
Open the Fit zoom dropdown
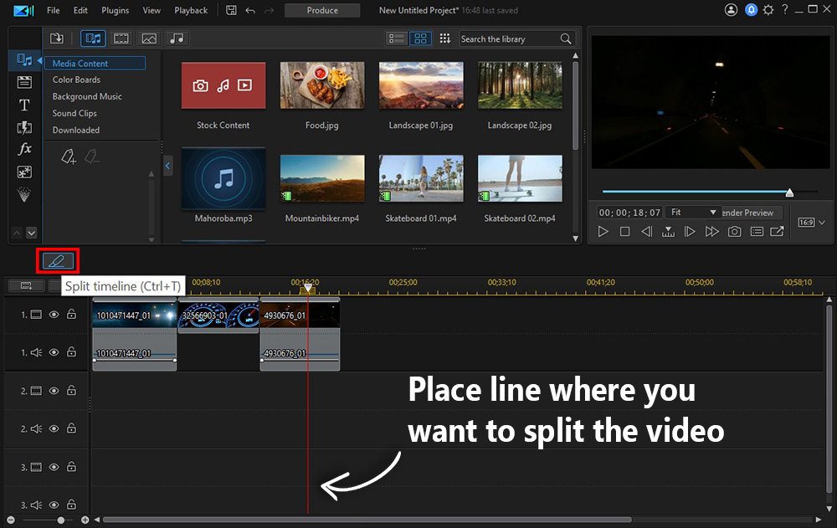(x=692, y=213)
